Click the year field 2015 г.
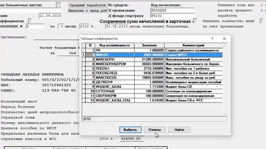Screen dimensions: 266x149 84,26
